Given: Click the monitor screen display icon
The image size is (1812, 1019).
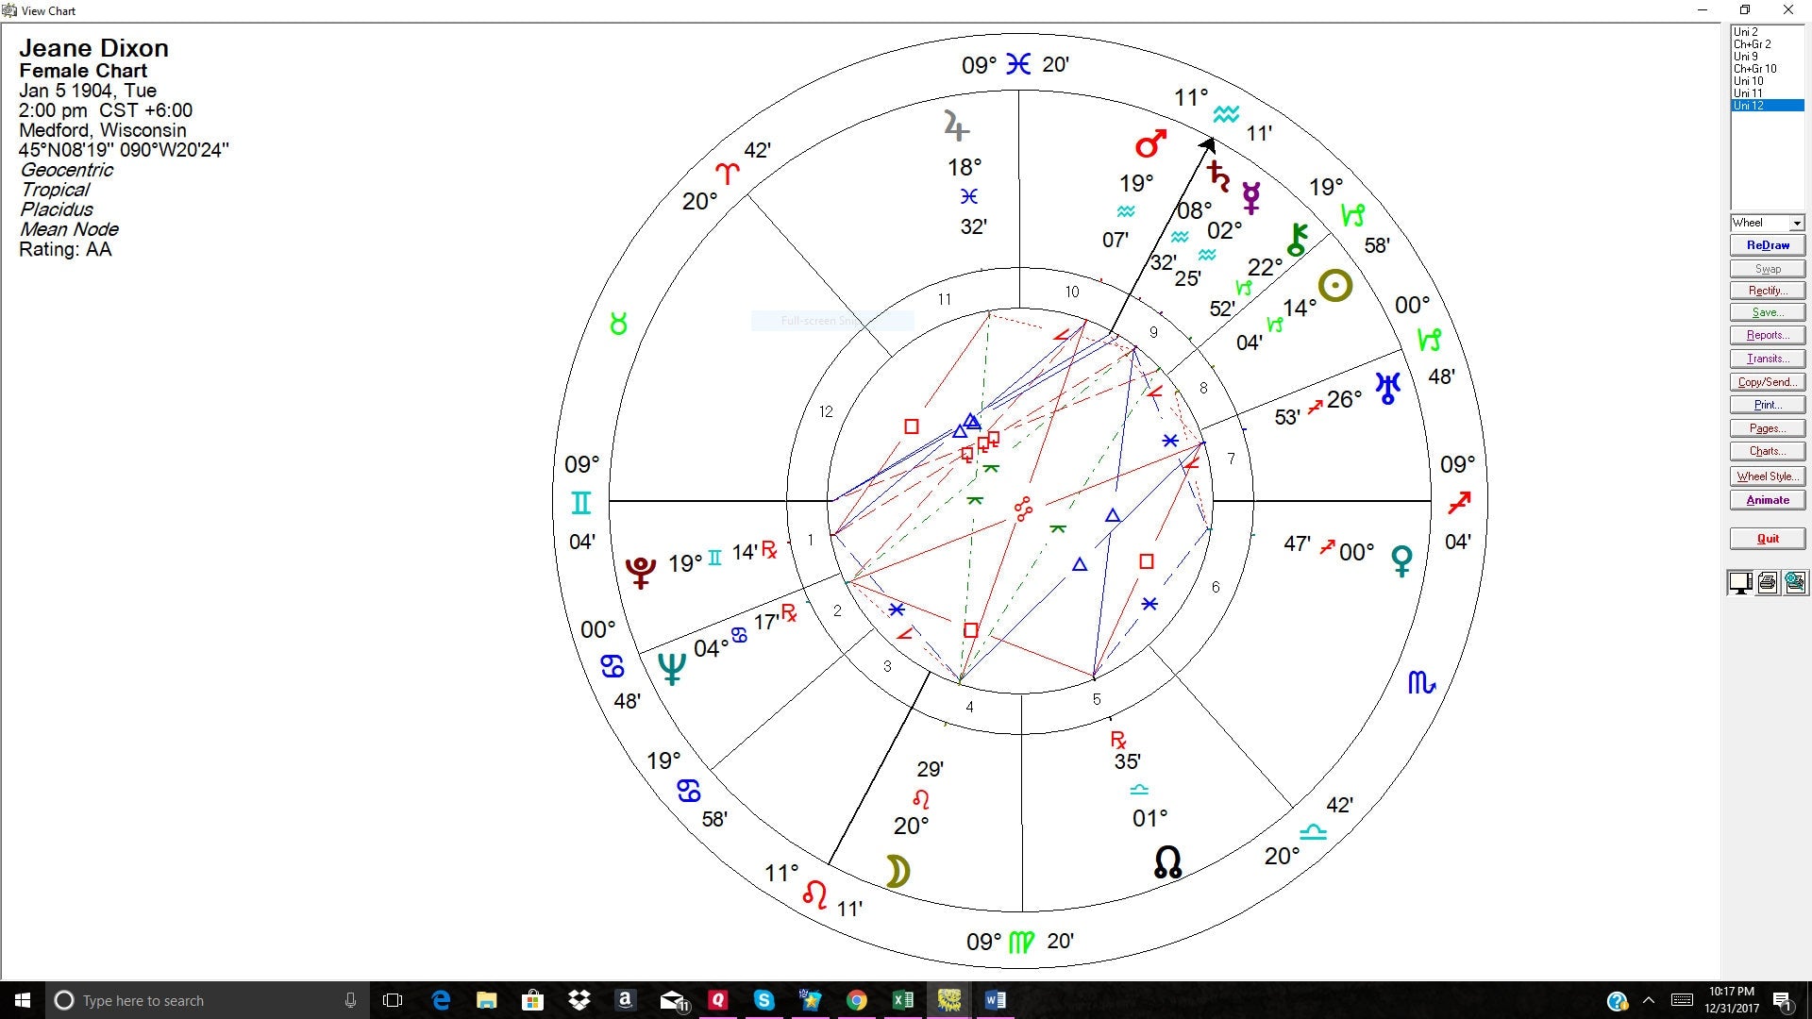Looking at the screenshot, I should pyautogui.click(x=1740, y=583).
